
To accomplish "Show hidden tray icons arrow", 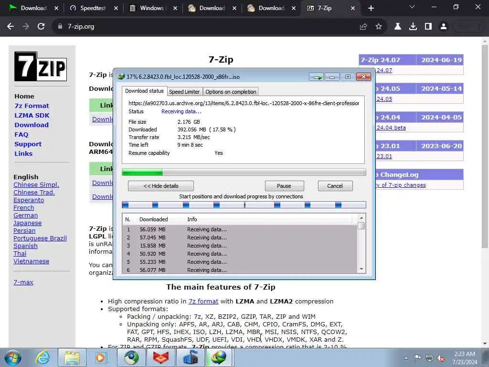I will tap(406, 358).
